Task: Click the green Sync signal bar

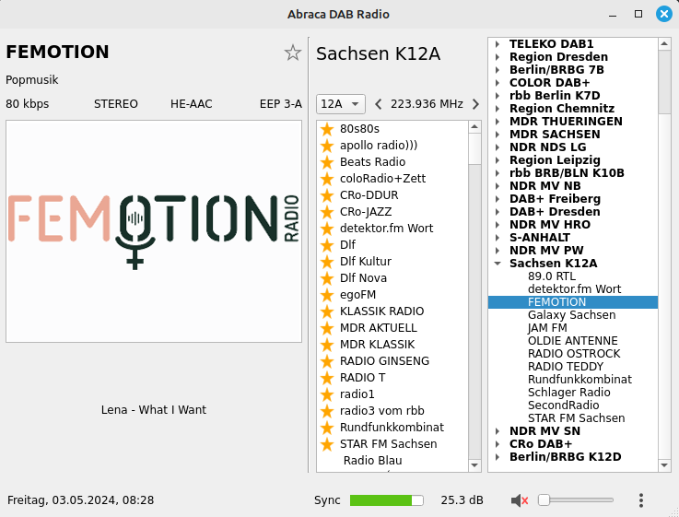Action: coord(386,500)
